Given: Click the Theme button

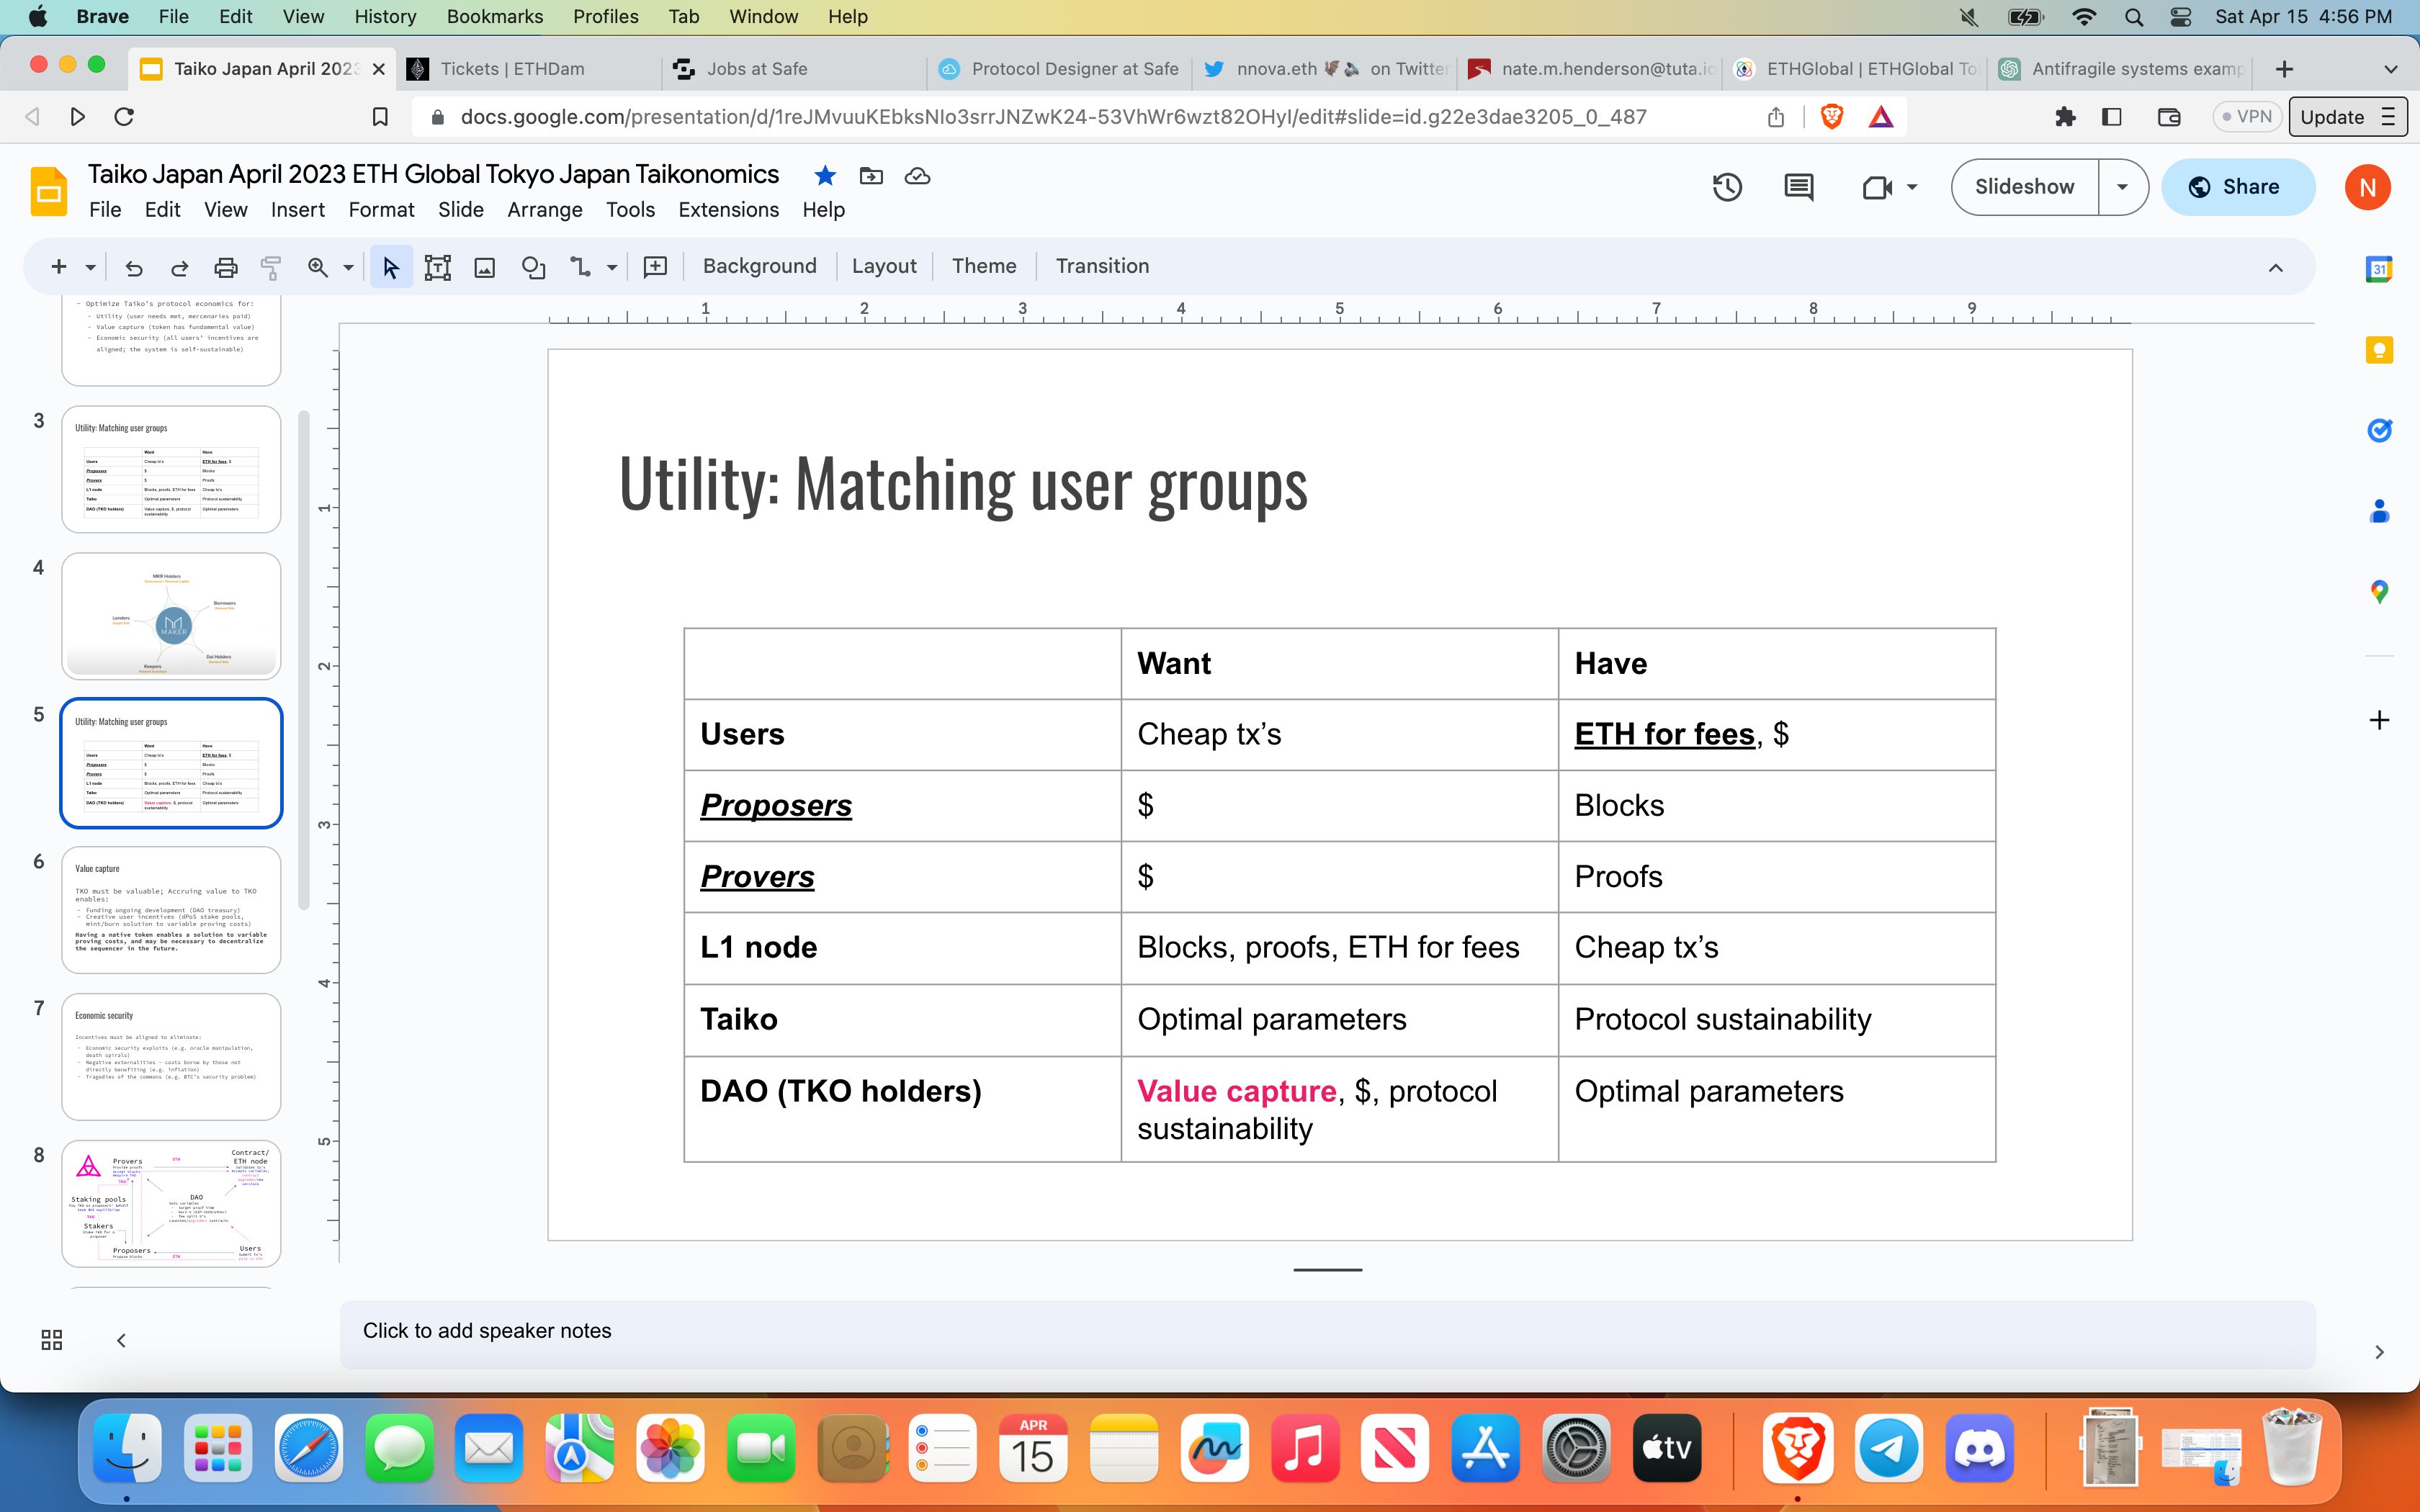Looking at the screenshot, I should point(984,267).
